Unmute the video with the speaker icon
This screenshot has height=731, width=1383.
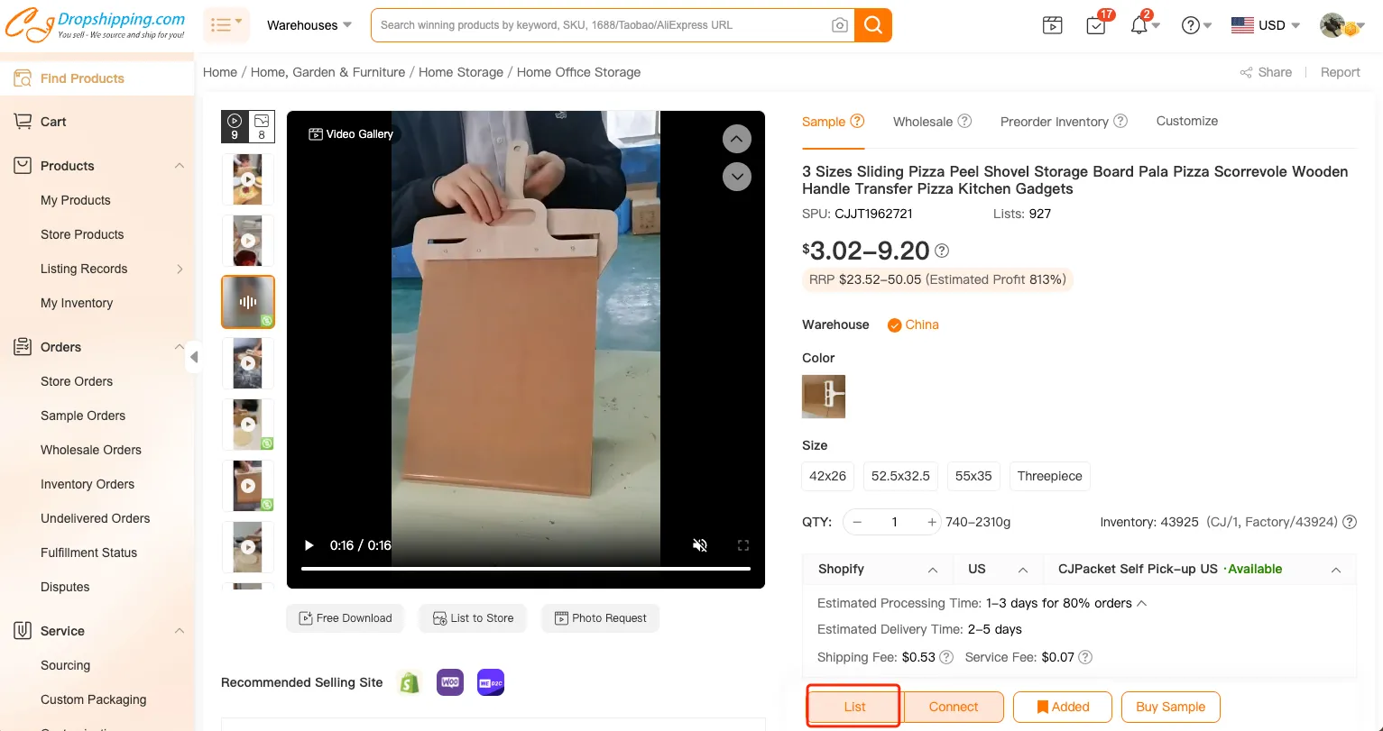[699, 545]
